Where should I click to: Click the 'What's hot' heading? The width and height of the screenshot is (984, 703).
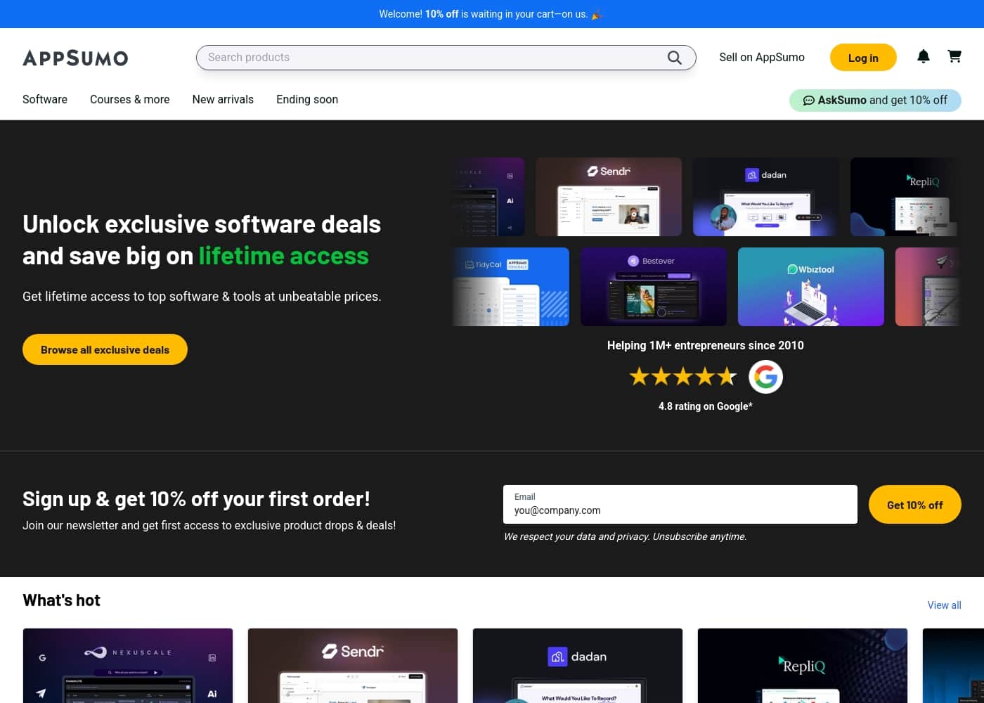tap(61, 600)
